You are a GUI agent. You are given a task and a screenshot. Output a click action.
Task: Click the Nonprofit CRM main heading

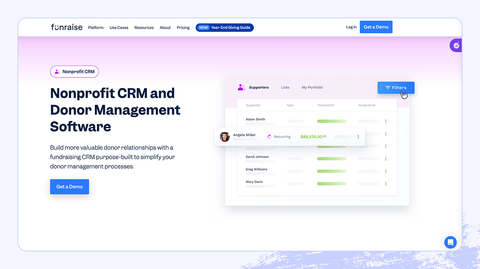pos(115,110)
